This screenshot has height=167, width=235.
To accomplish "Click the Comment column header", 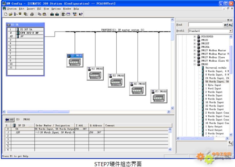I will (x=138, y=125).
